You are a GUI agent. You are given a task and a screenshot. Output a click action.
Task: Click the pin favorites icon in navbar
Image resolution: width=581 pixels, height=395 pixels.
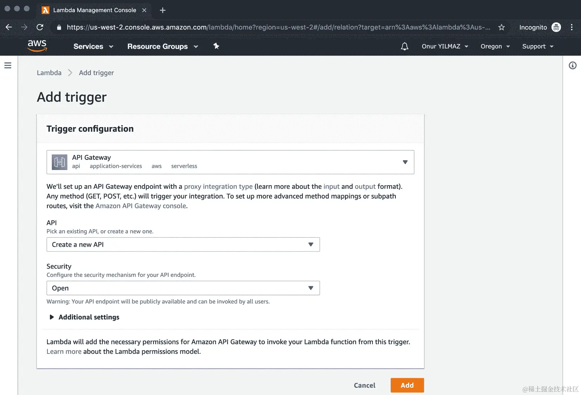[216, 46]
